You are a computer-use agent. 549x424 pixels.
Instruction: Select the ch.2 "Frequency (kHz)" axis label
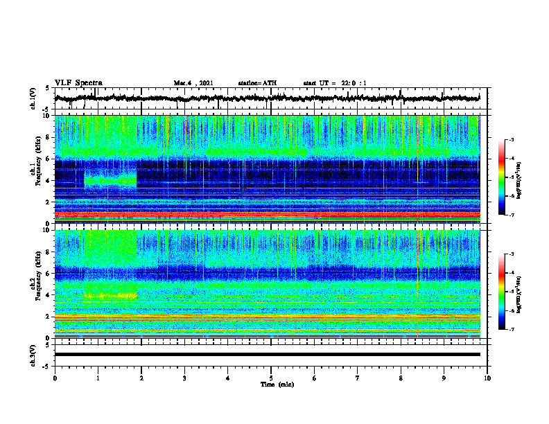click(38, 276)
